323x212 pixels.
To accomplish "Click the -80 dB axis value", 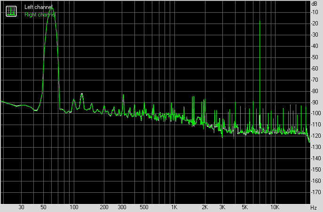I will pos(315,91).
